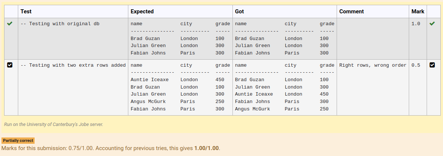This screenshot has width=443, height=156.
Task: Click the 'Partially correct' badge
Action: coord(18,141)
